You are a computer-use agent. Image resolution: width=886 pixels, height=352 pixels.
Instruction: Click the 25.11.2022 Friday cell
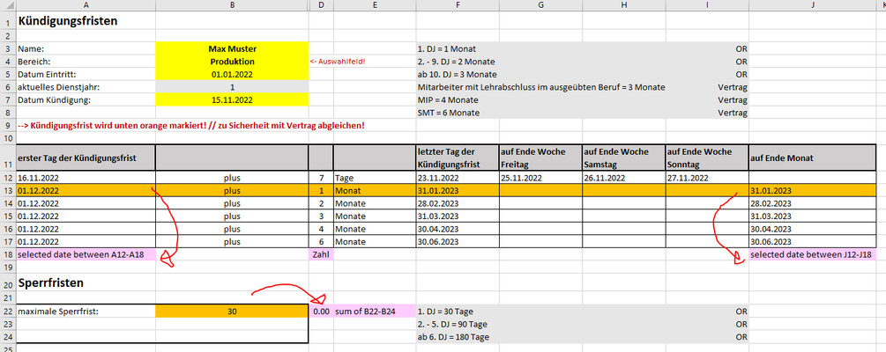click(540, 177)
